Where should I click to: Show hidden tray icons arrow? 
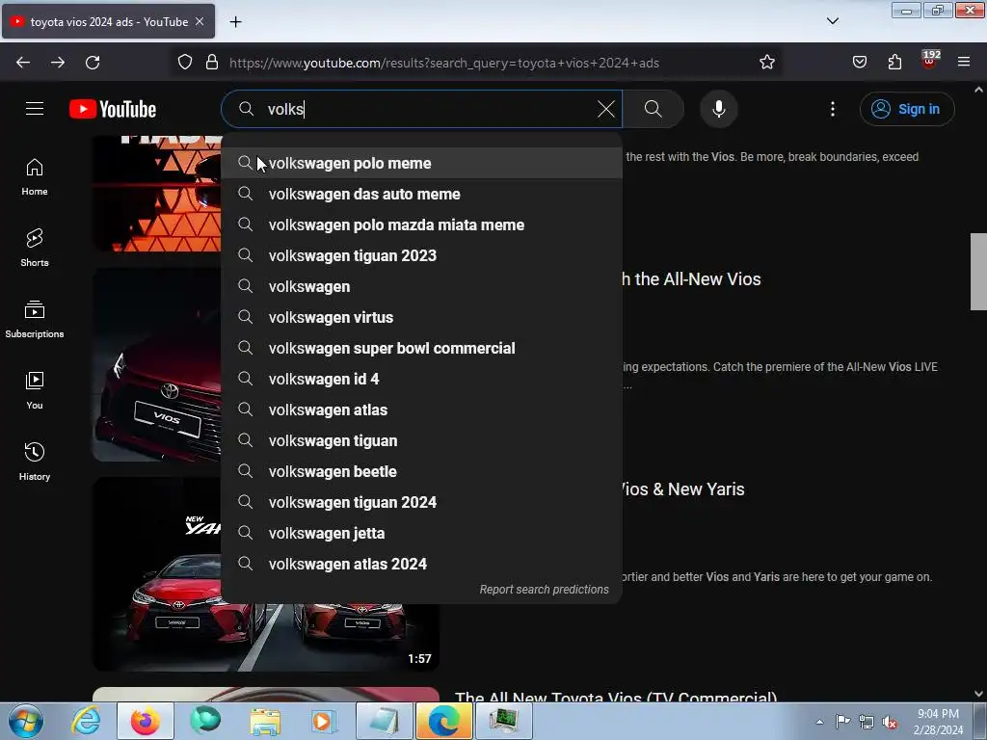pos(819,722)
